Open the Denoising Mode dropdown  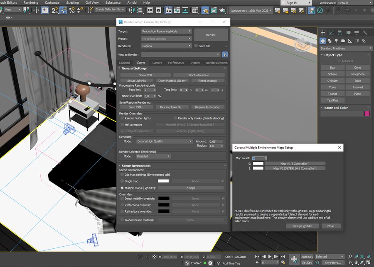pos(164,141)
